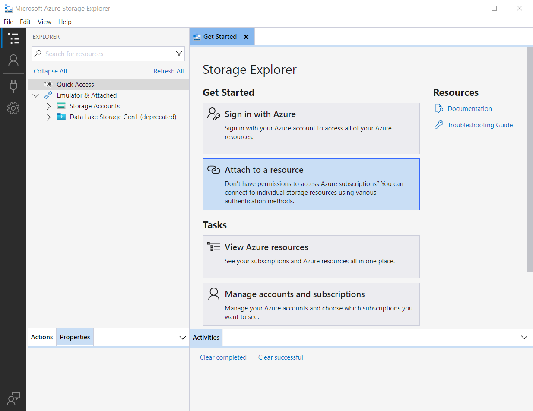533x411 pixels.
Task: Click the Quick Access star icon
Action: (48, 84)
